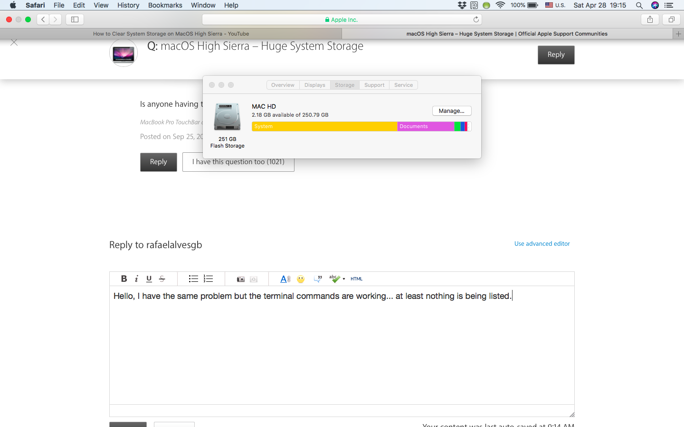Toggle strikethrough formatting in reply editor
Screen dimensions: 684x427
(x=162, y=279)
